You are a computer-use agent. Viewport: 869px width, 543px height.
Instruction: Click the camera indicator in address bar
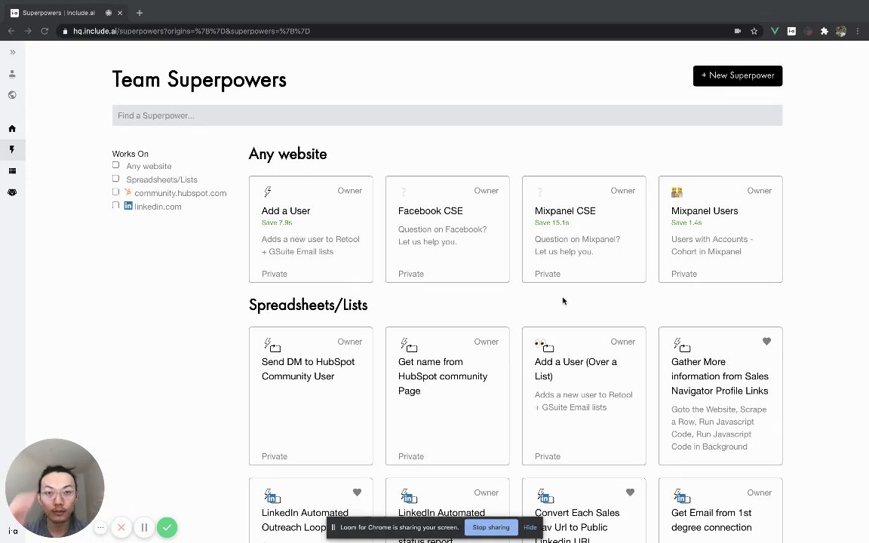coord(738,31)
